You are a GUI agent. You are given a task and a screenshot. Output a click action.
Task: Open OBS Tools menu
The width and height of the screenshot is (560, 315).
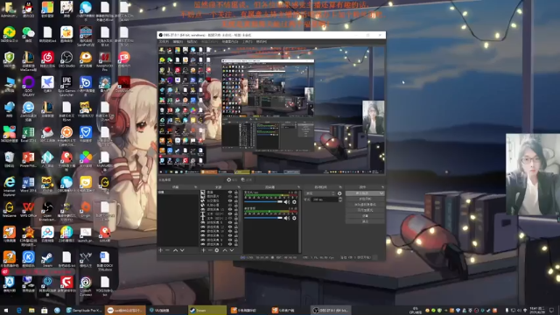247,42
